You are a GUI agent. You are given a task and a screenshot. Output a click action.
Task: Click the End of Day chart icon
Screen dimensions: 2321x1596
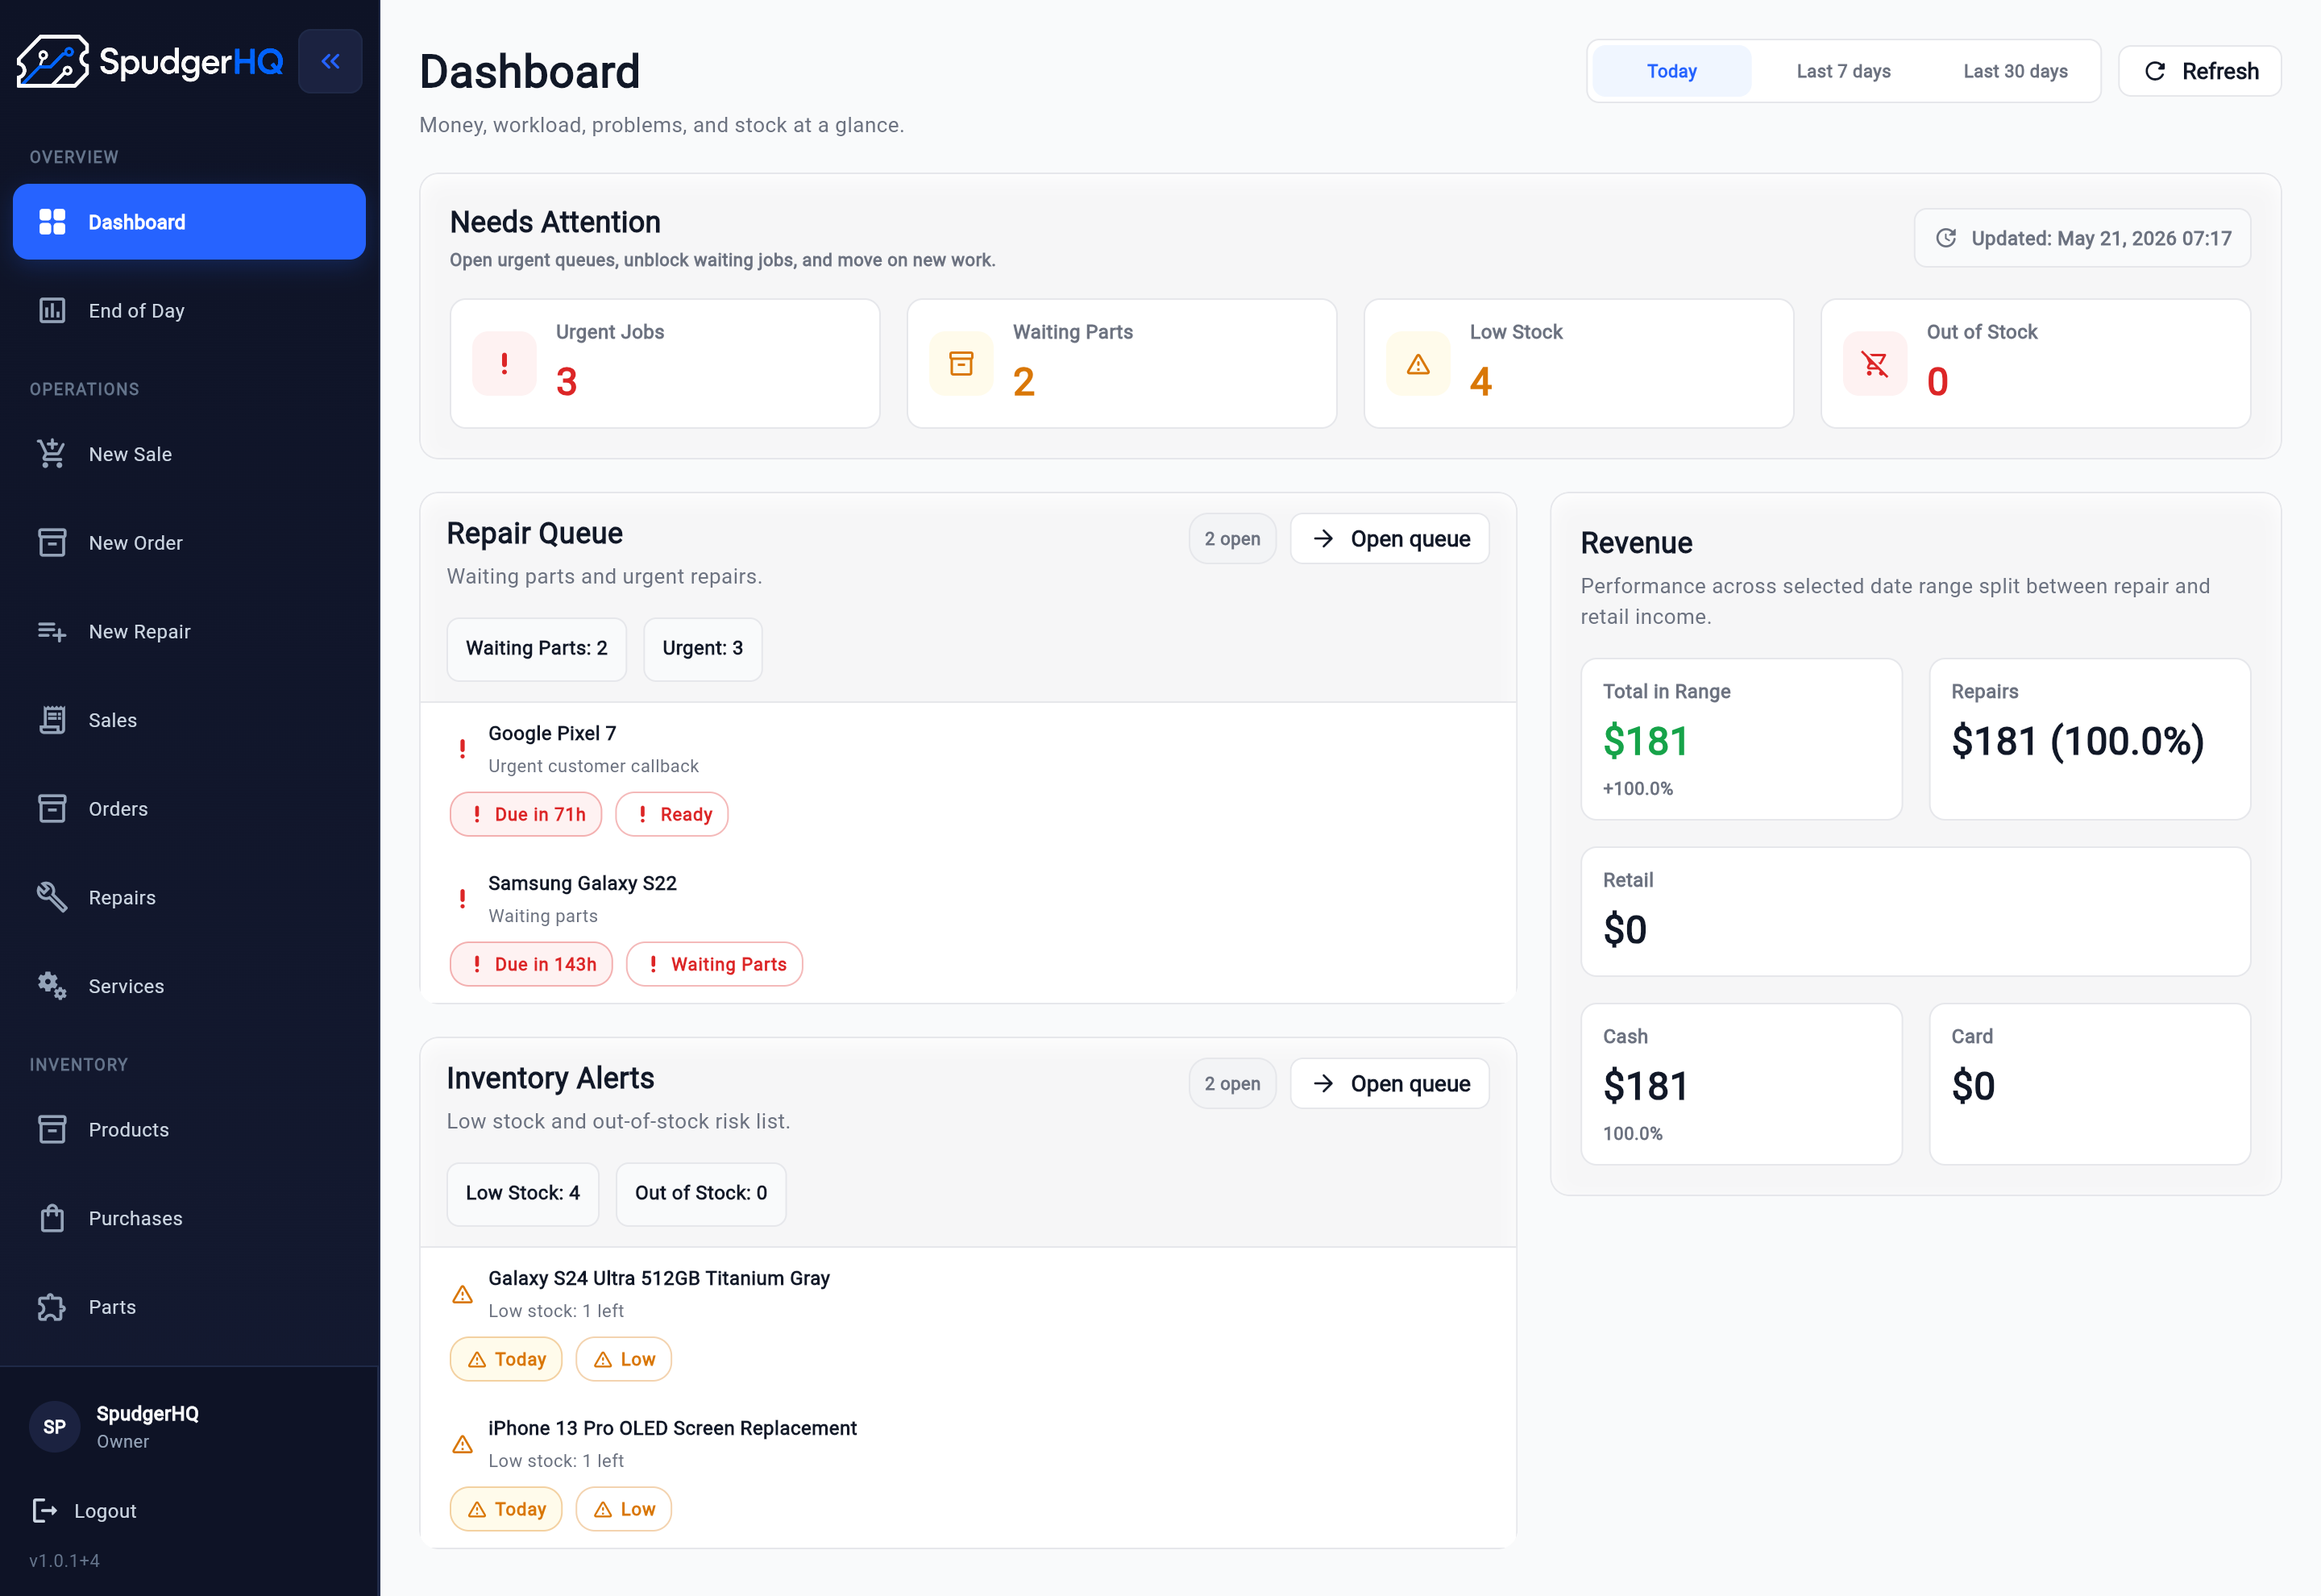pyautogui.click(x=52, y=311)
